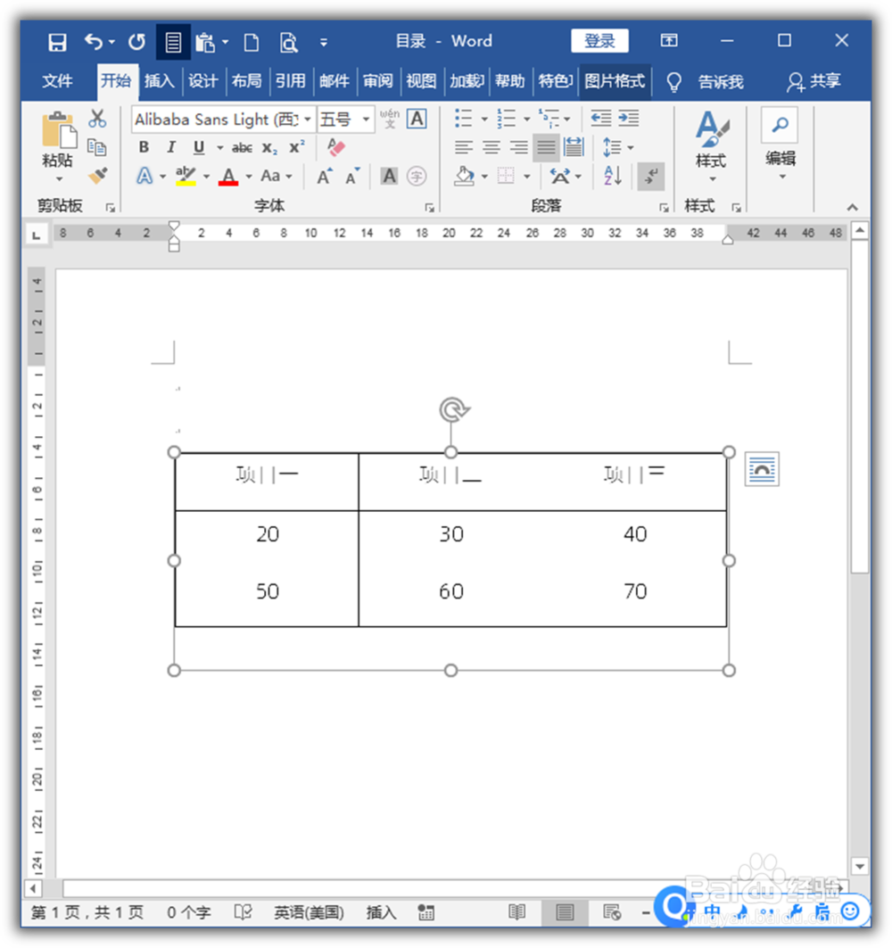Activate the Format Painter brush

coord(96,176)
